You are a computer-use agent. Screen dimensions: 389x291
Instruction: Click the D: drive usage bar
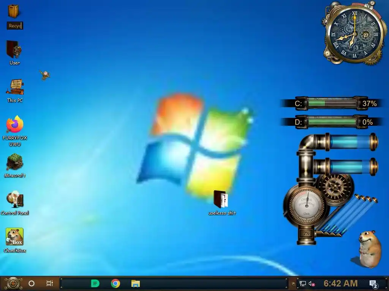pyautogui.click(x=332, y=122)
